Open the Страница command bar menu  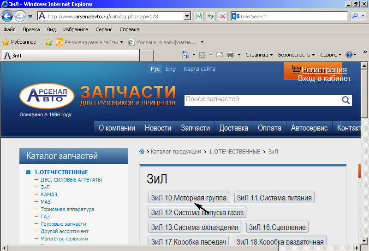coord(259,55)
